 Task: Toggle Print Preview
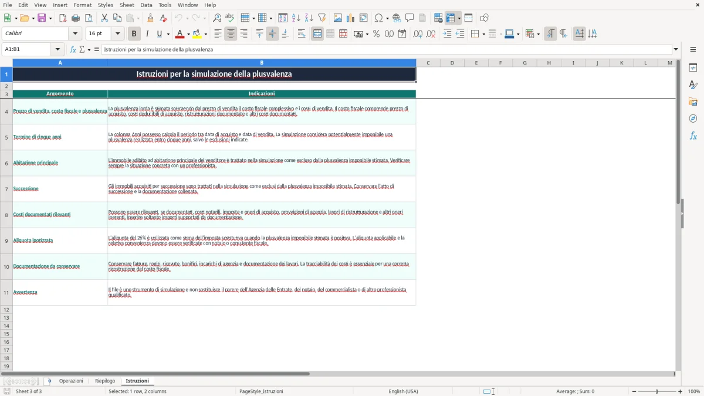(89, 18)
